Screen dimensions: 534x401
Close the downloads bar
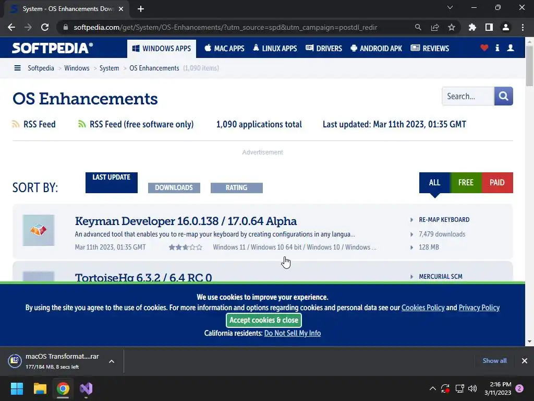click(525, 361)
